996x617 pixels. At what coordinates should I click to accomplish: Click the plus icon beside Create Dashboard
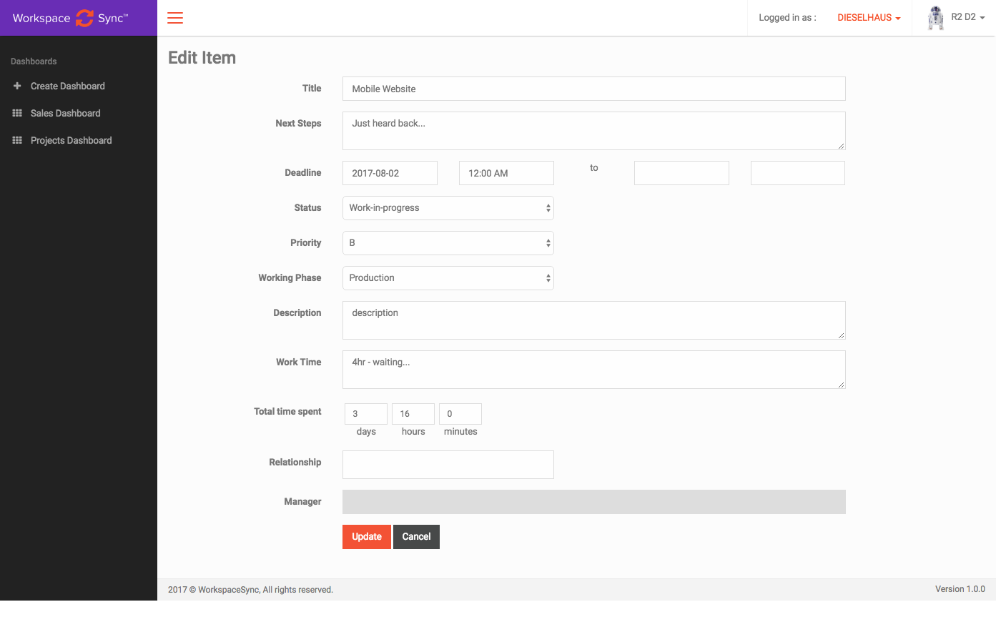pos(17,86)
